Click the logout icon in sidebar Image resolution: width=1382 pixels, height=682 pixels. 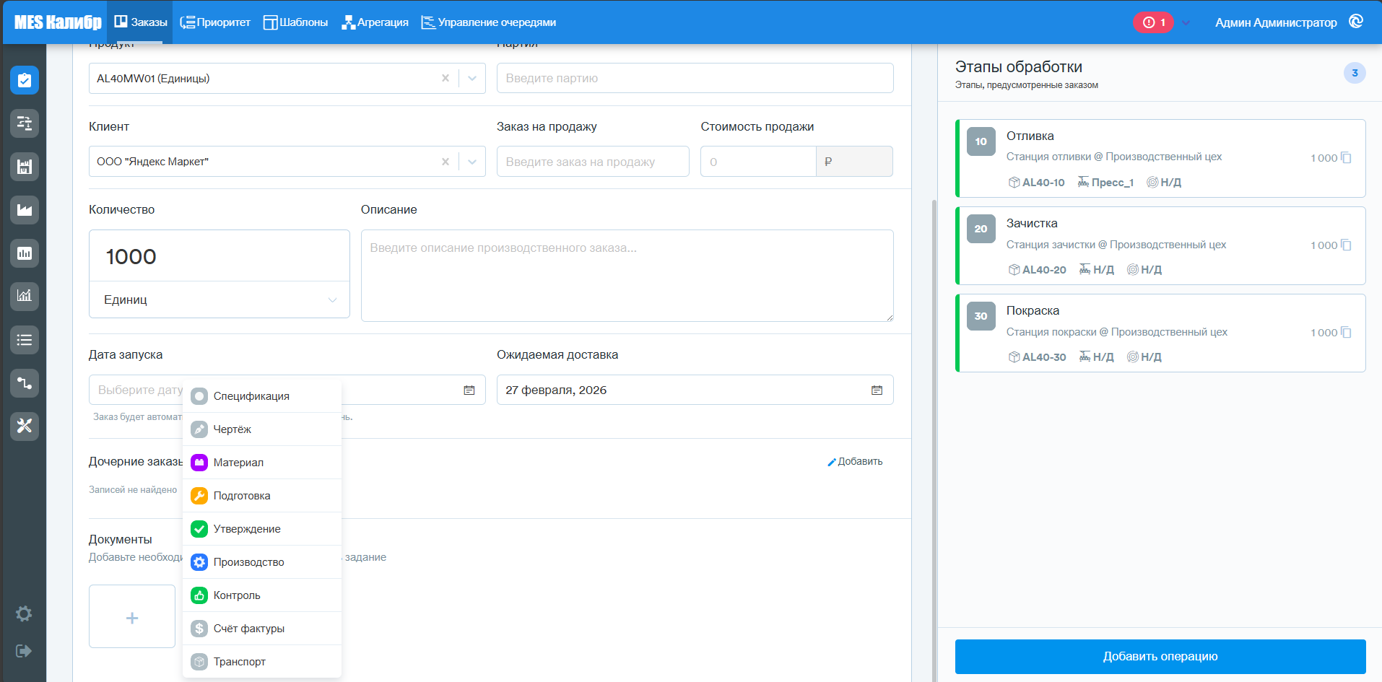[24, 651]
